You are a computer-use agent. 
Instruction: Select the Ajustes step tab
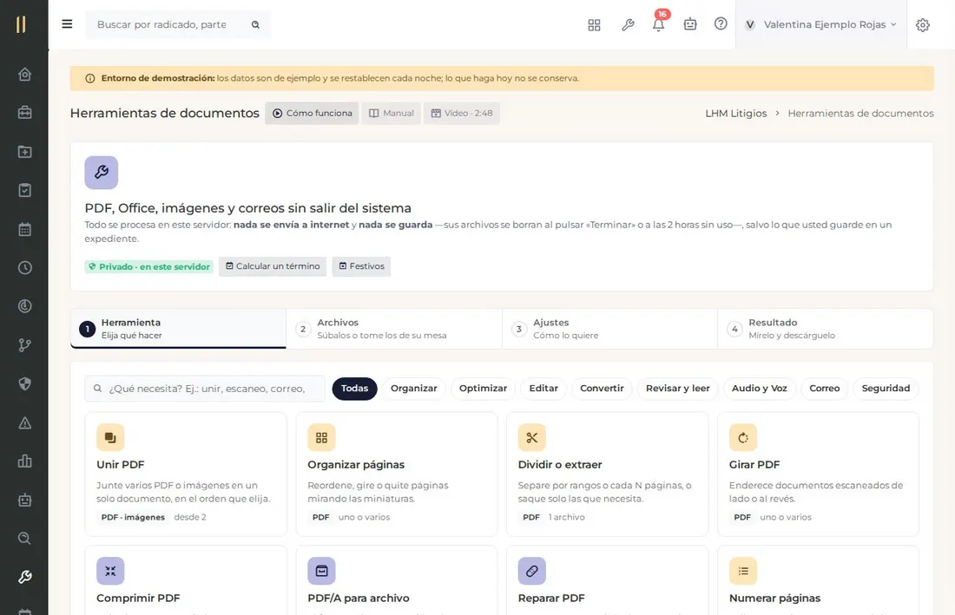609,329
